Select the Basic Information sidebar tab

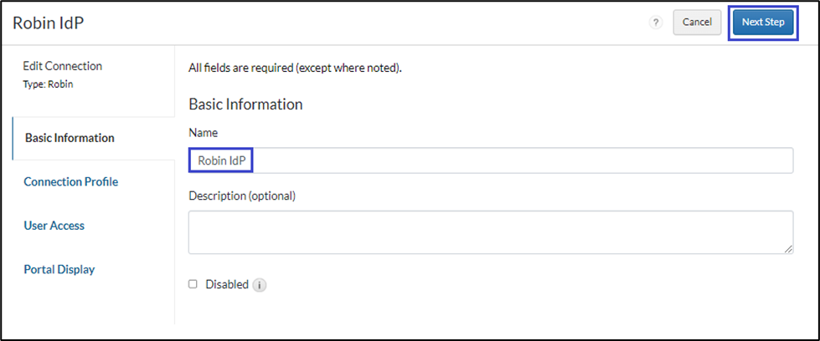pyautogui.click(x=70, y=138)
